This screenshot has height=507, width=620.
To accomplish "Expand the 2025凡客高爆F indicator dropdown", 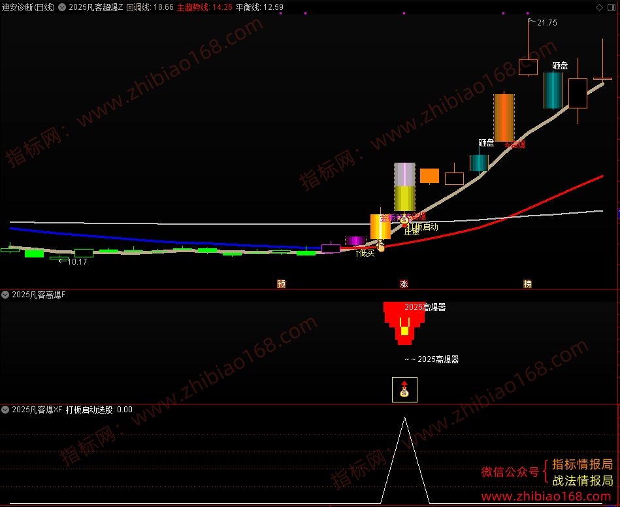I will pyautogui.click(x=5, y=295).
